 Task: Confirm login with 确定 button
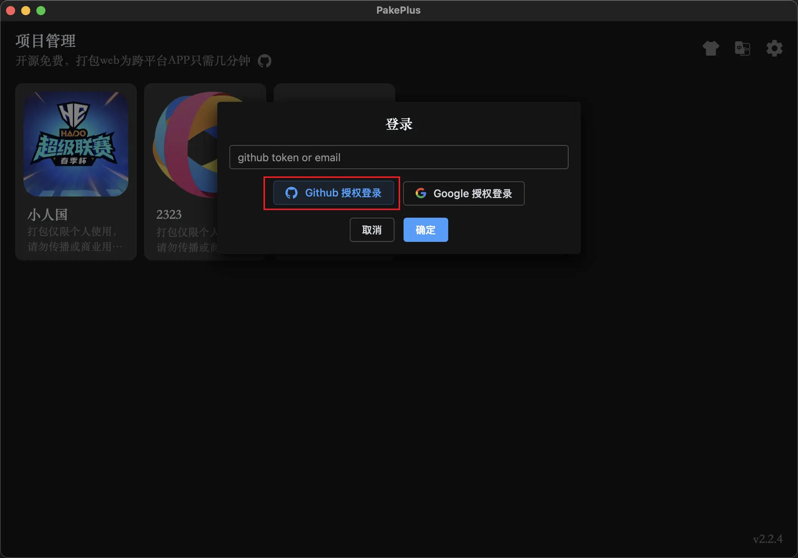[x=425, y=230]
